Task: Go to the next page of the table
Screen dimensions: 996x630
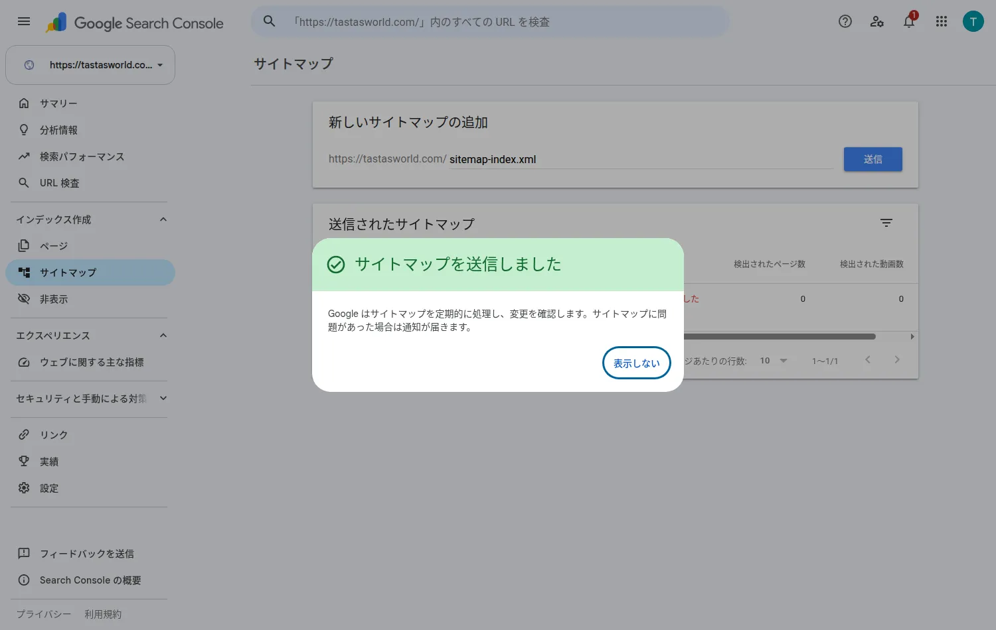Action: (x=897, y=359)
